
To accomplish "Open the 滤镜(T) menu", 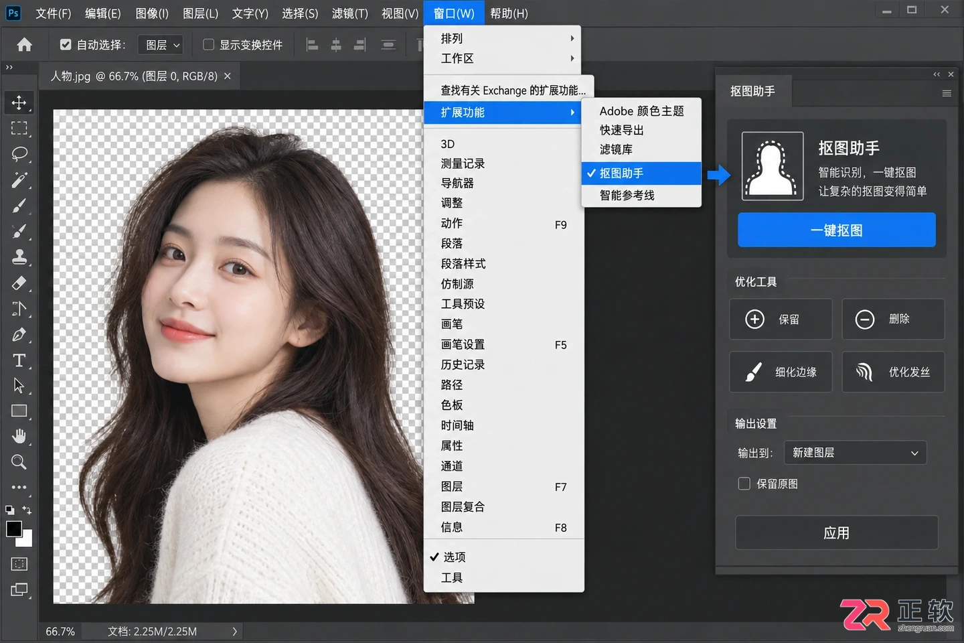I will (x=350, y=13).
